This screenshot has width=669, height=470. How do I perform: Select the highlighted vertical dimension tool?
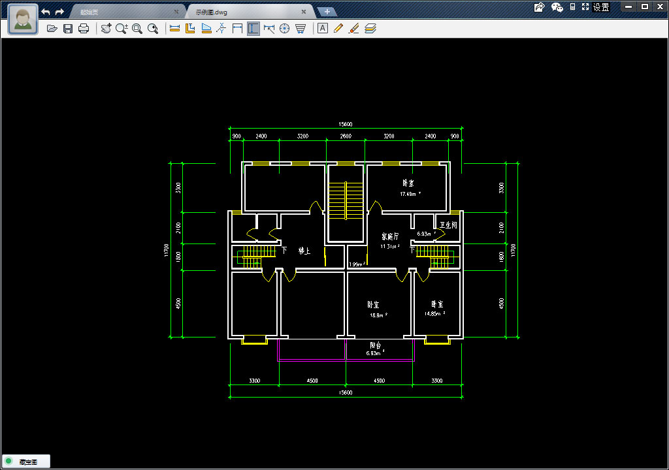[x=253, y=29]
